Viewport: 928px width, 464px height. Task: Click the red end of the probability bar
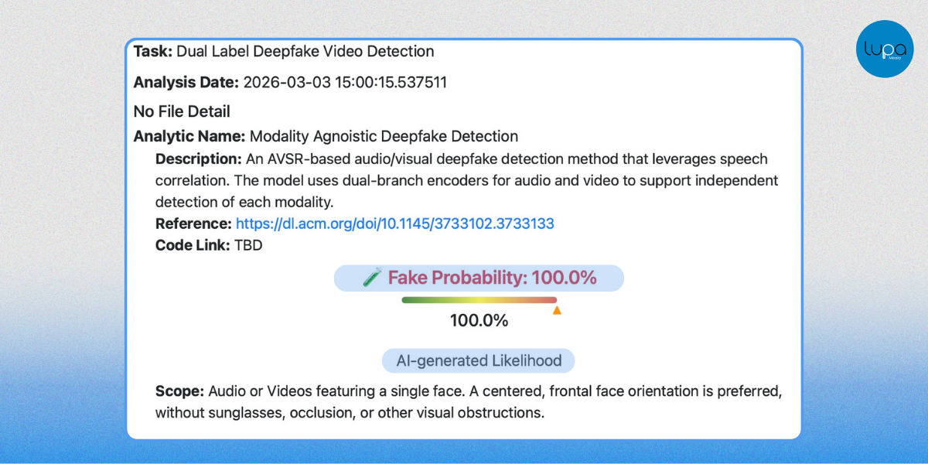pyautogui.click(x=549, y=300)
